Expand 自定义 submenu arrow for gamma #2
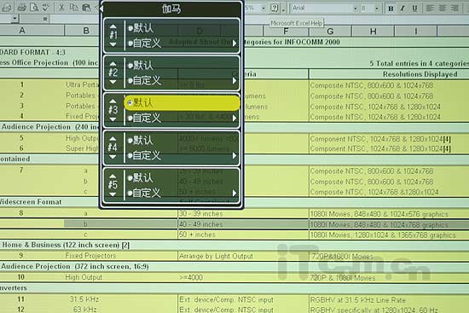 (x=234, y=81)
